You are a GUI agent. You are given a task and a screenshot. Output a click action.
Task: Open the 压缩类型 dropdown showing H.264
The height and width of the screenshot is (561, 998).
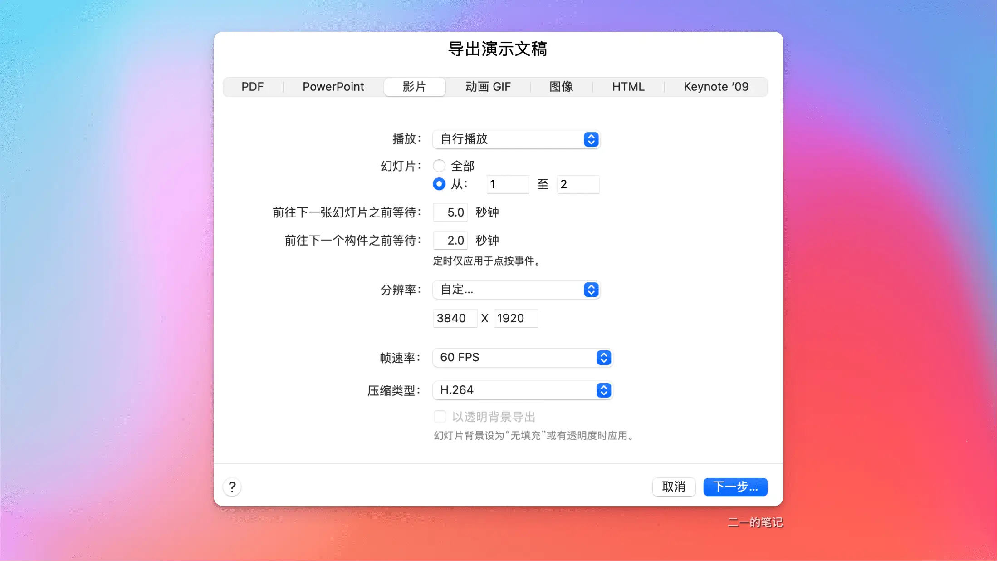[523, 390]
